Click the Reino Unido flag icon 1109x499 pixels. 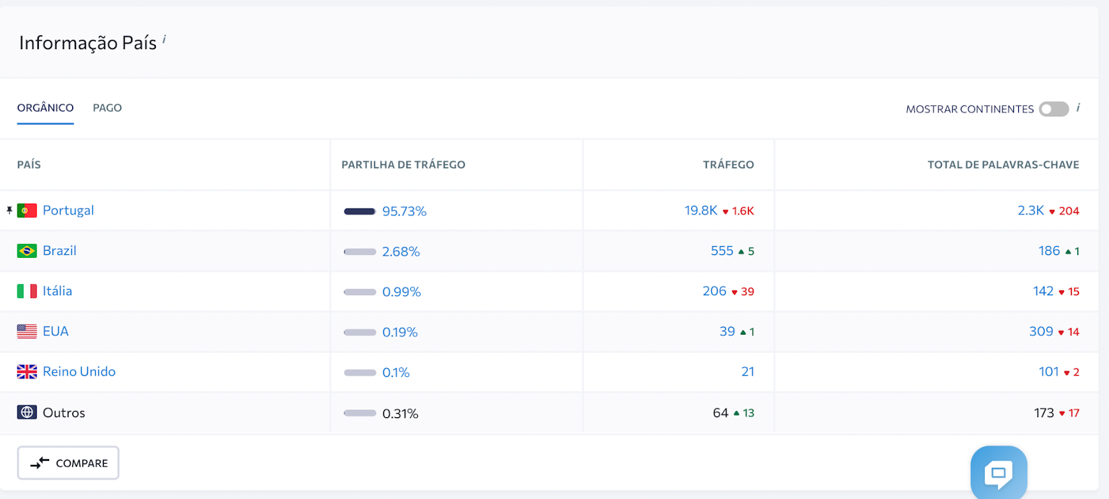pyautogui.click(x=27, y=372)
